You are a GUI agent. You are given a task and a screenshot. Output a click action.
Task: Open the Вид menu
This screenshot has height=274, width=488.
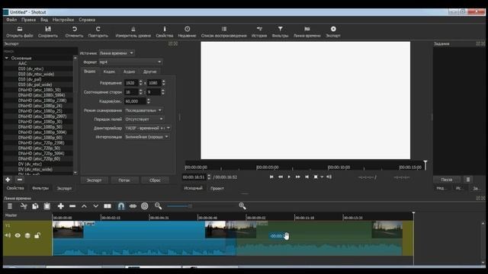click(44, 20)
